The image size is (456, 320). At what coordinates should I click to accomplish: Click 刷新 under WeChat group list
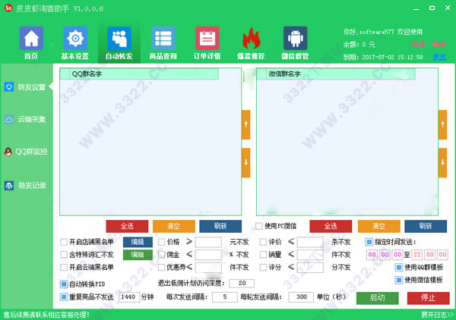click(426, 226)
